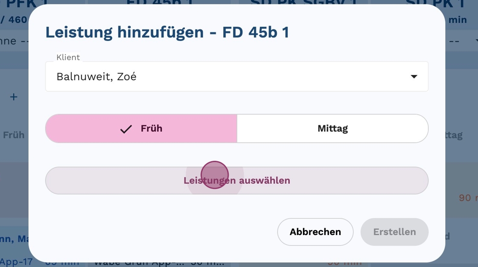
Task: Open the background dropdown at top right
Action: 460,41
